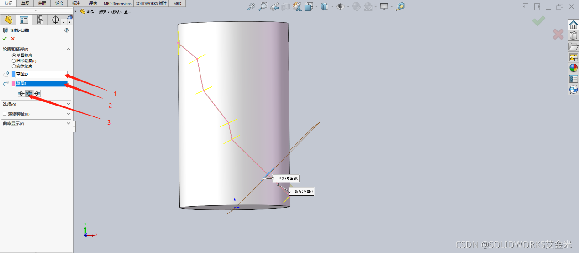Click the blue profile color swatch

pyautogui.click(x=13, y=74)
